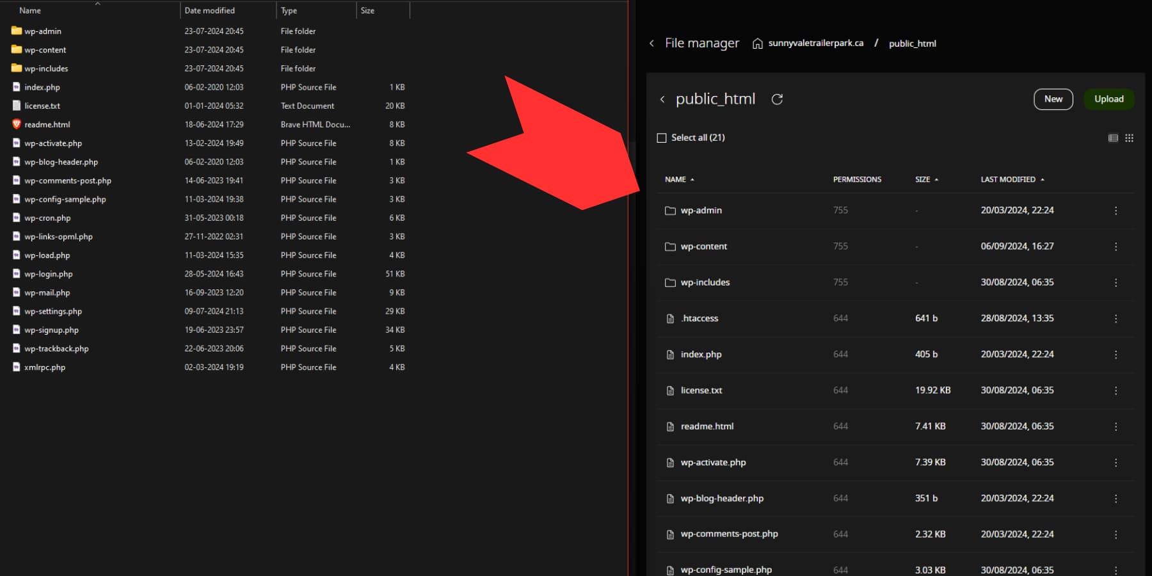This screenshot has width=1152, height=576.
Task: Select wp-signup.php in Explorer list
Action: 51,330
